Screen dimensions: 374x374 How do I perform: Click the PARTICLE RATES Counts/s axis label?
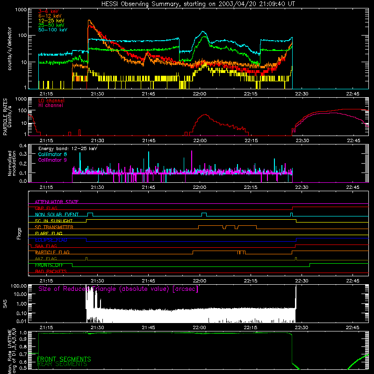pyautogui.click(x=7, y=117)
